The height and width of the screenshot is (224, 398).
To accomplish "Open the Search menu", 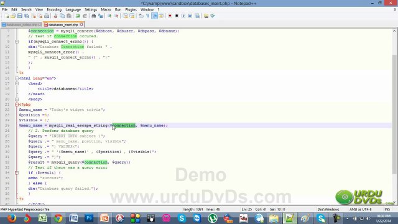I will coord(26,10).
